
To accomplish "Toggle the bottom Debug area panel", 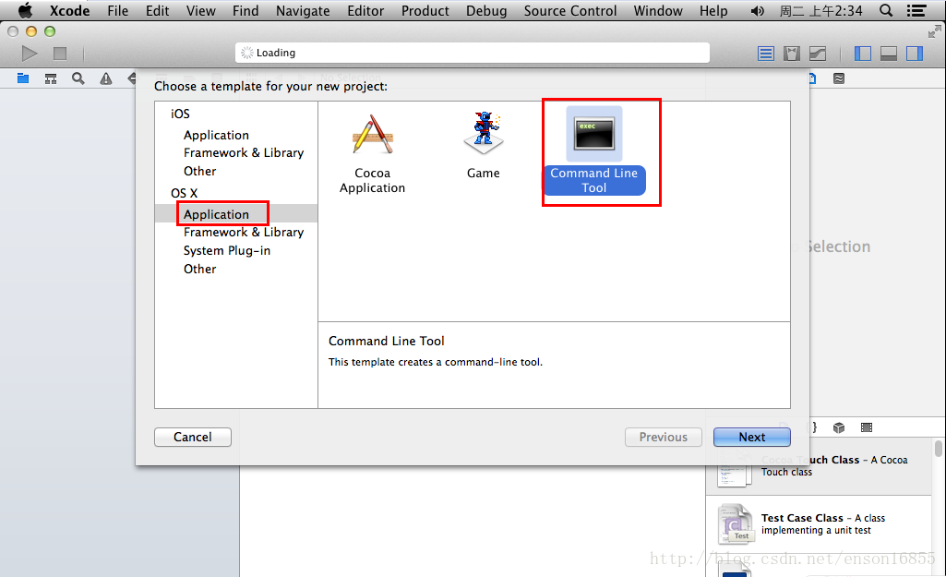I will click(889, 54).
